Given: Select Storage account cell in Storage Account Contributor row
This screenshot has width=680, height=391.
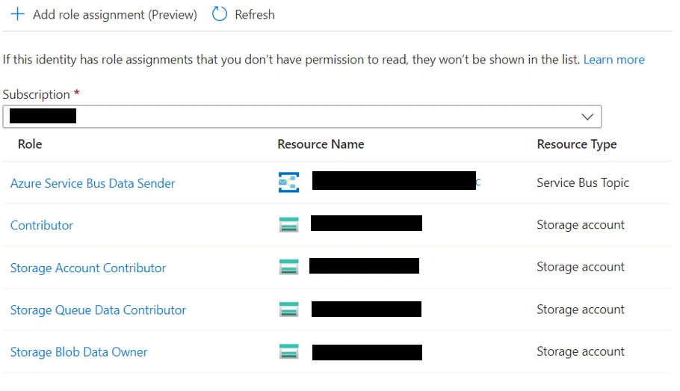Looking at the screenshot, I should pos(581,267).
